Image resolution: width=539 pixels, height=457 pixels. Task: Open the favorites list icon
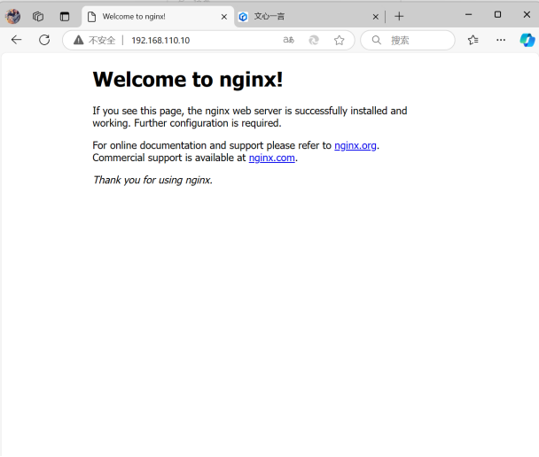point(473,40)
